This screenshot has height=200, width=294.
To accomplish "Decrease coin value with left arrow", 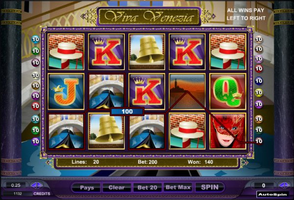I will [34, 185].
